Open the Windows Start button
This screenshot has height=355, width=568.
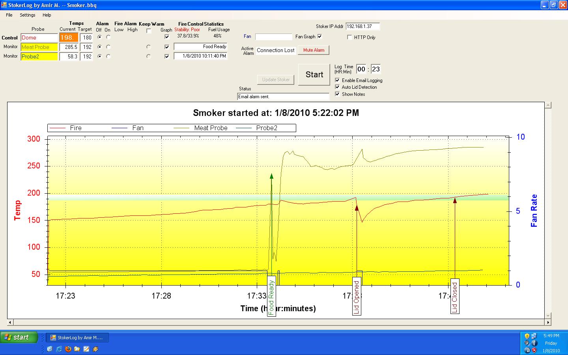pyautogui.click(x=19, y=337)
